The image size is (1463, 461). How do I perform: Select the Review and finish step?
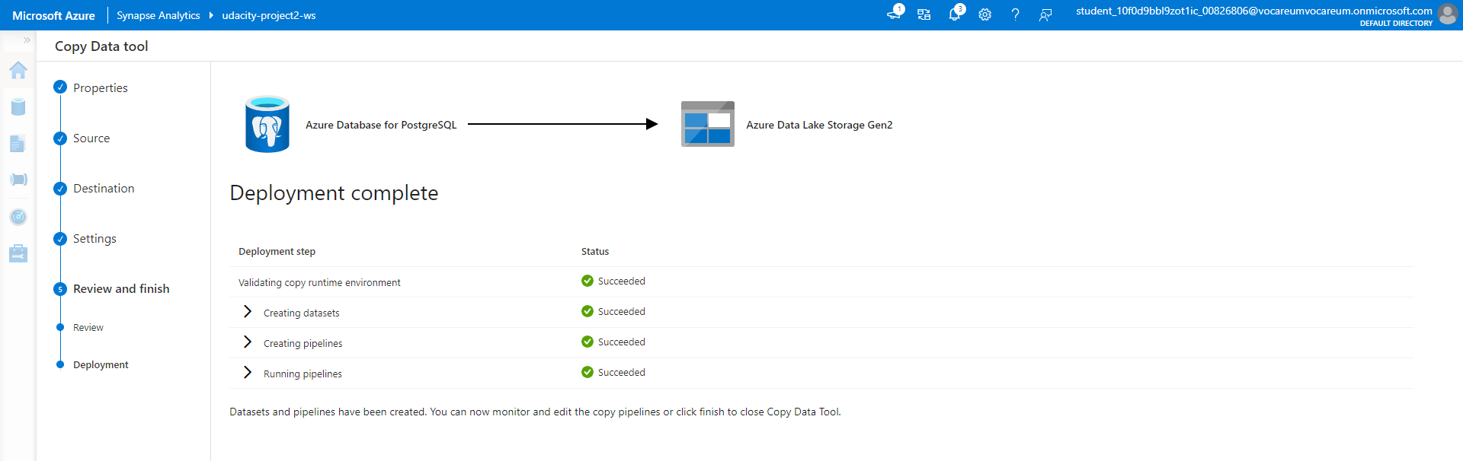[x=120, y=288]
